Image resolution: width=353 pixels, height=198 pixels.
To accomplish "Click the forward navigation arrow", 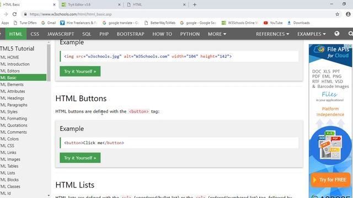I will pyautogui.click(x=6, y=14).
